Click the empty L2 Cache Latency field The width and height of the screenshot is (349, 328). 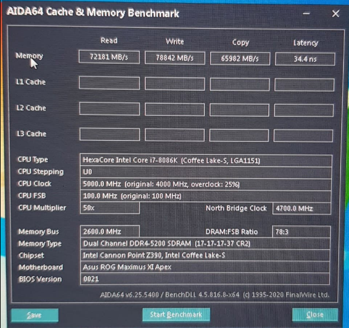pos(304,110)
